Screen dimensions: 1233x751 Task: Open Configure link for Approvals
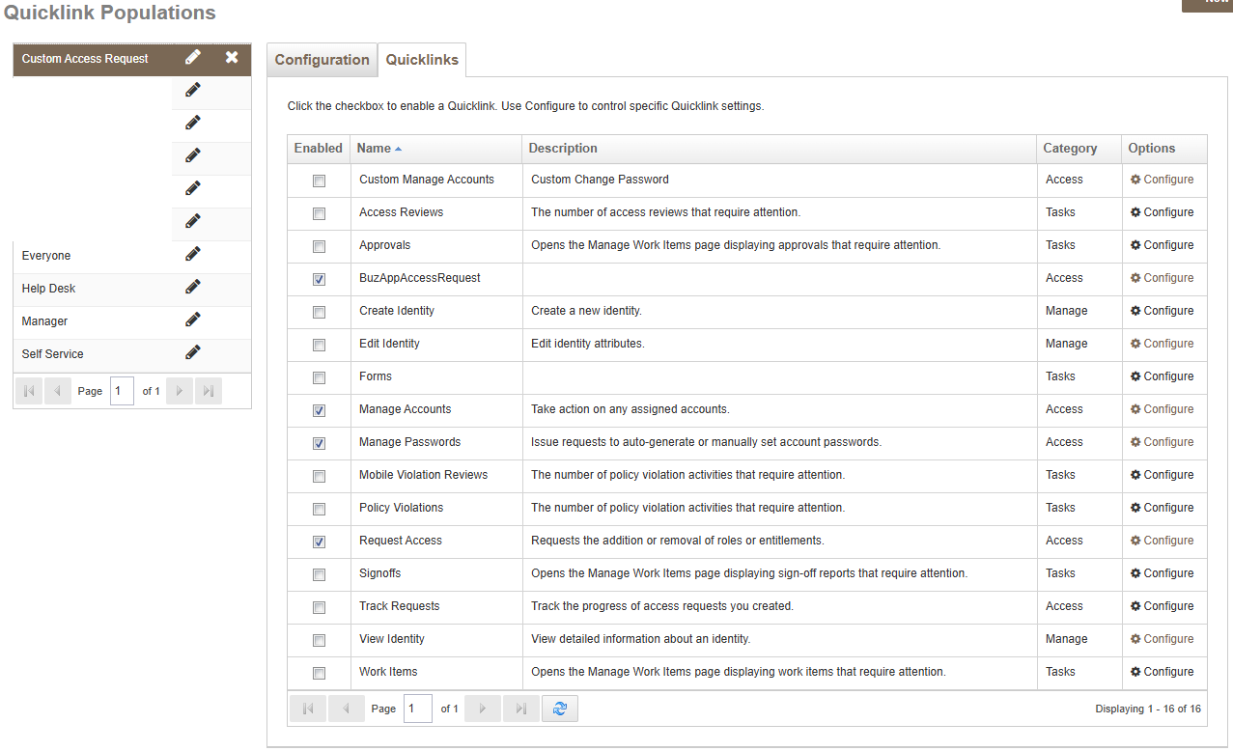pos(1163,245)
